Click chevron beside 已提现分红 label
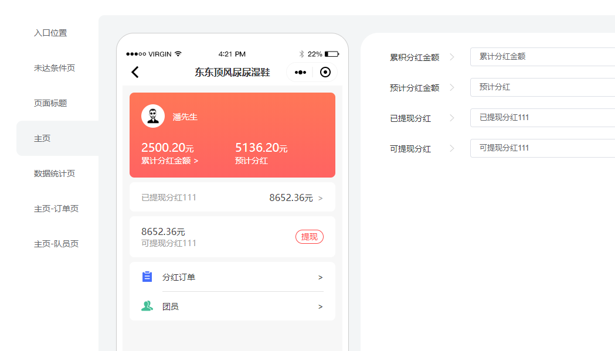The height and width of the screenshot is (351, 615). (x=452, y=118)
